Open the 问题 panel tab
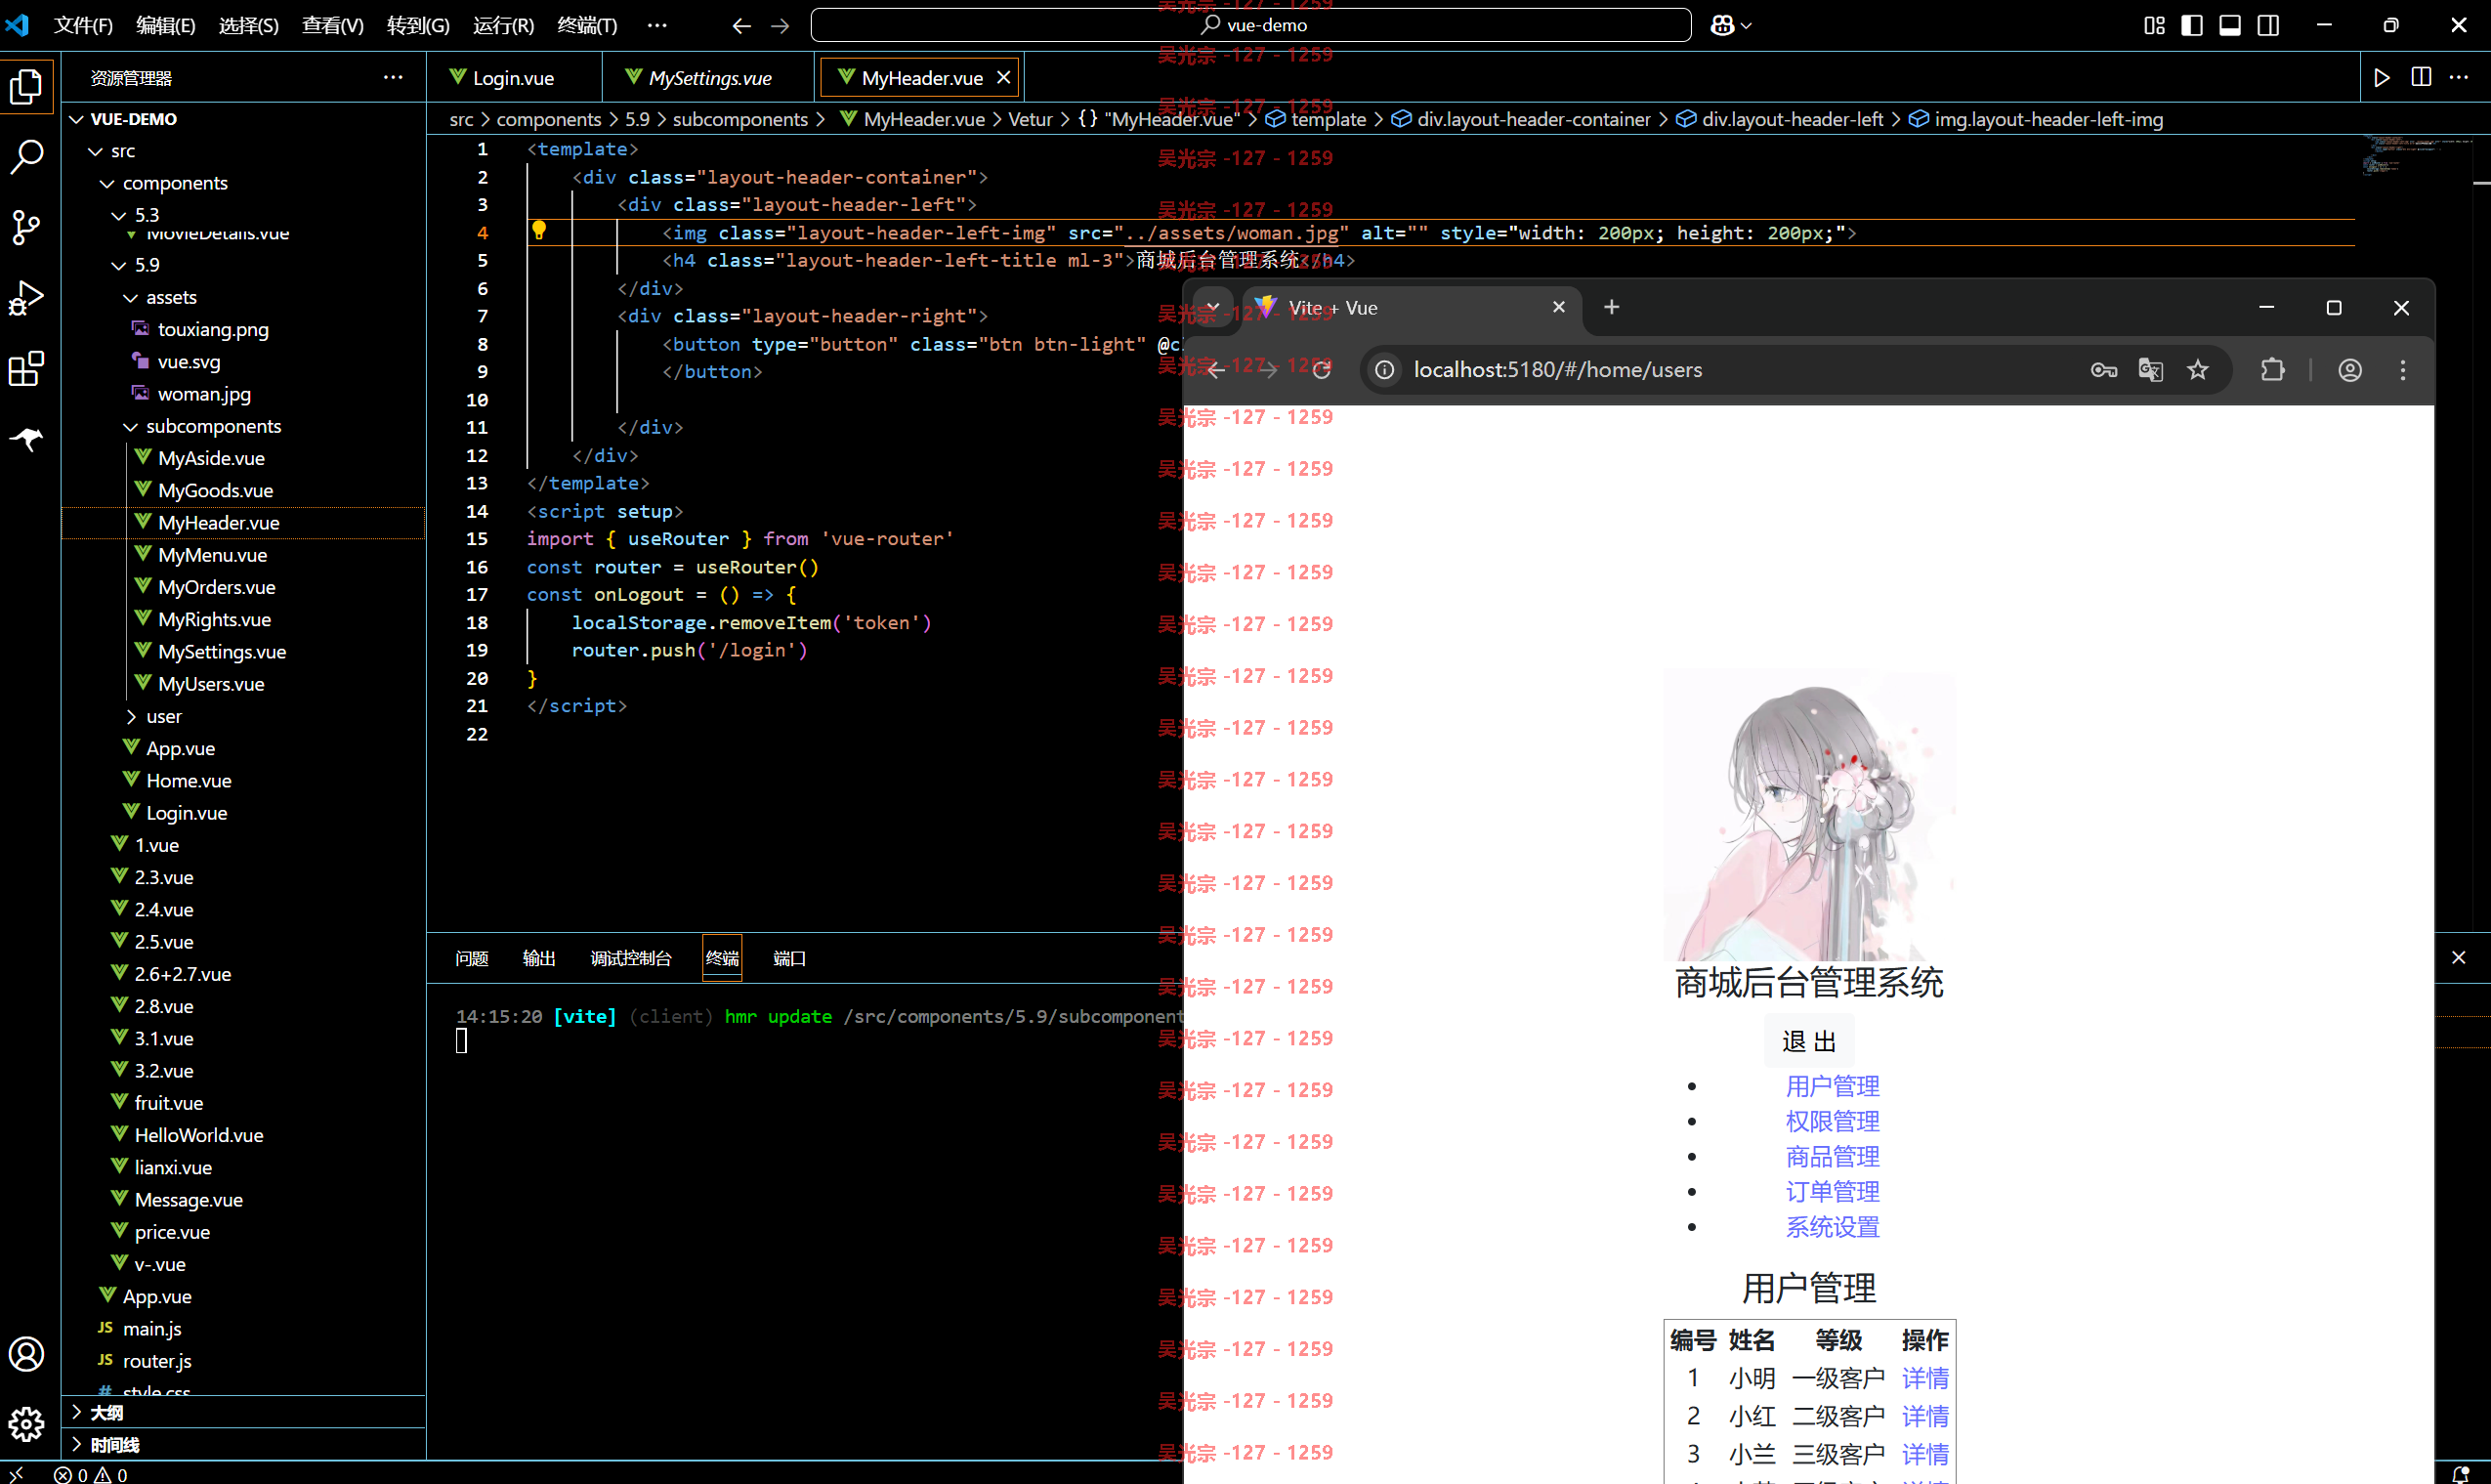The width and height of the screenshot is (2491, 1484). tap(472, 958)
